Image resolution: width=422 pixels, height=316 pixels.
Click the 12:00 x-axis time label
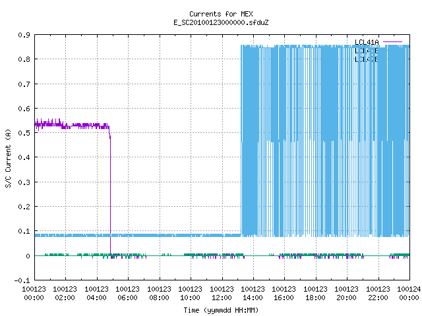222,298
